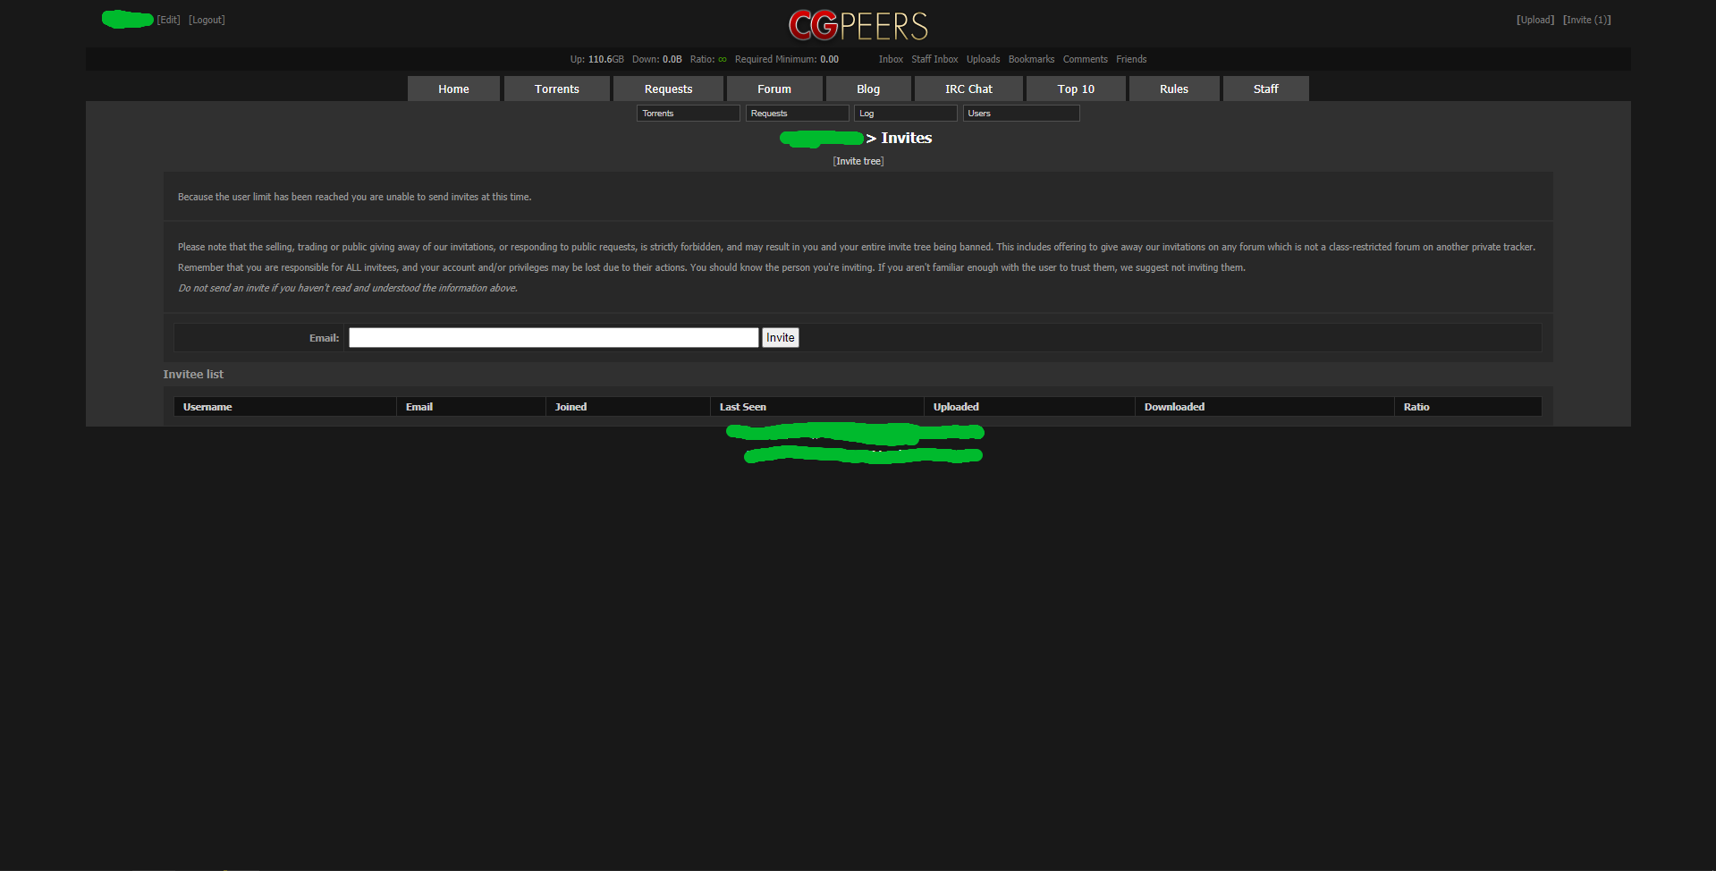The height and width of the screenshot is (871, 1716).
Task: Open the Upload link
Action: 1535,20
